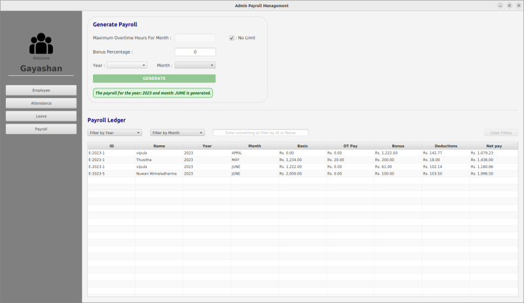Open the Month dropdown

(195, 65)
